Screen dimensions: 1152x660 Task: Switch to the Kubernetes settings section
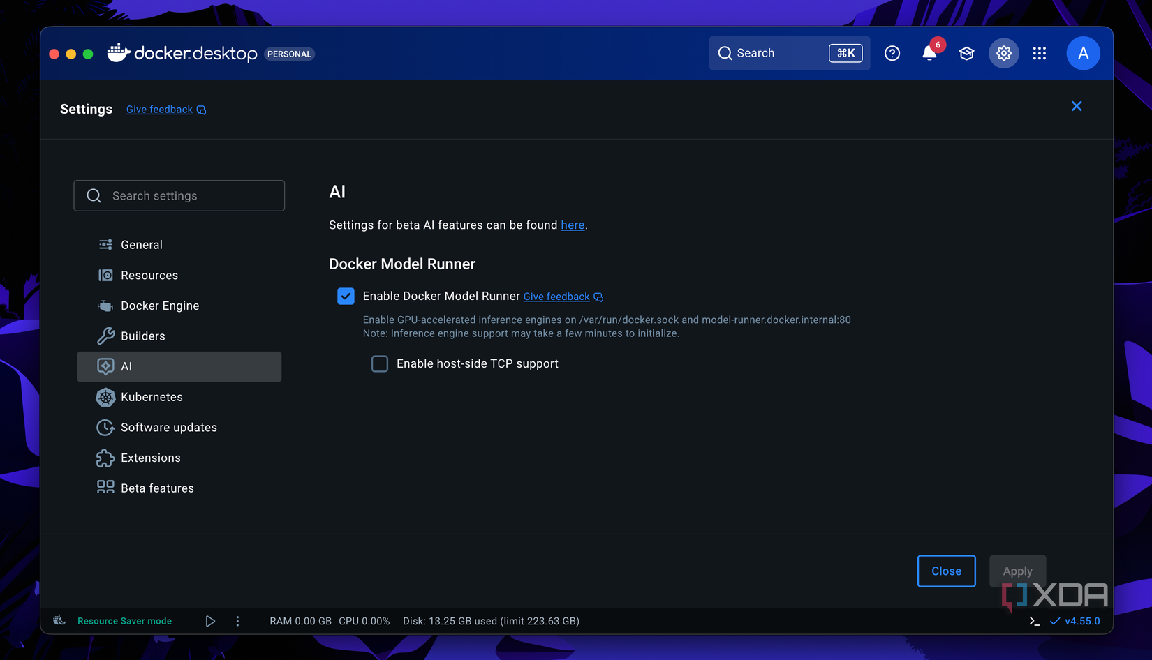[x=152, y=397]
